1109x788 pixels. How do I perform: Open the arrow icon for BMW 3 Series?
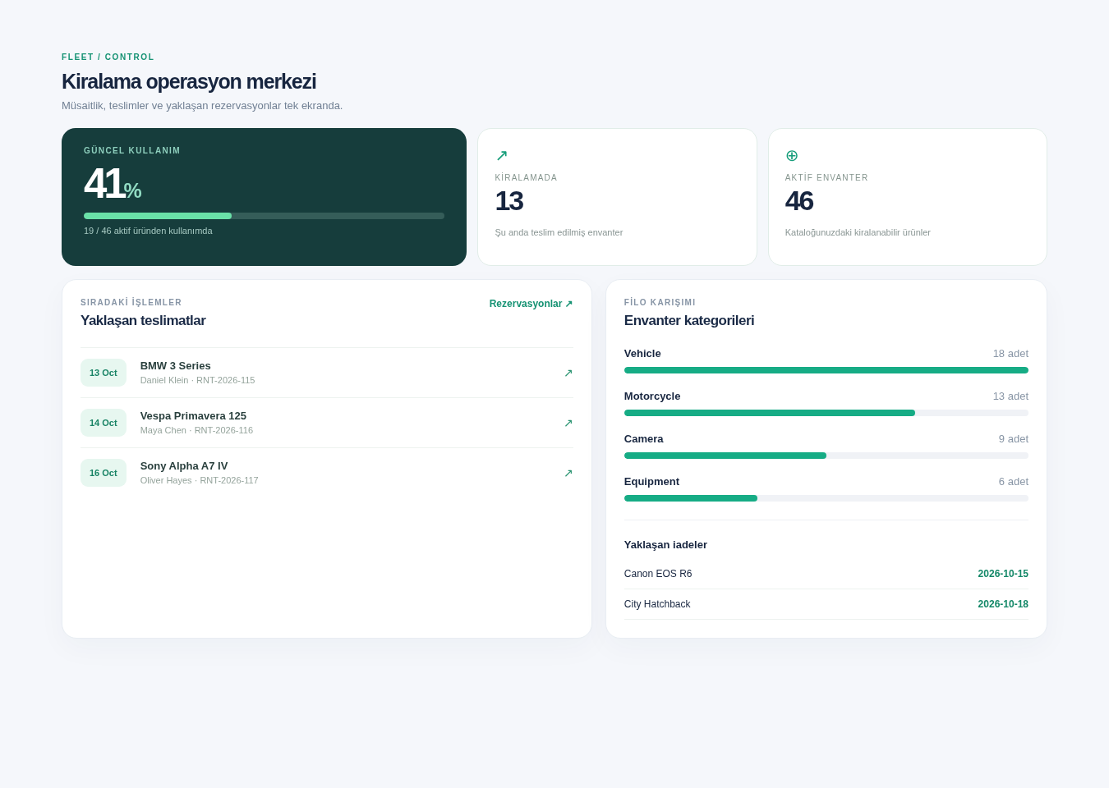(568, 373)
